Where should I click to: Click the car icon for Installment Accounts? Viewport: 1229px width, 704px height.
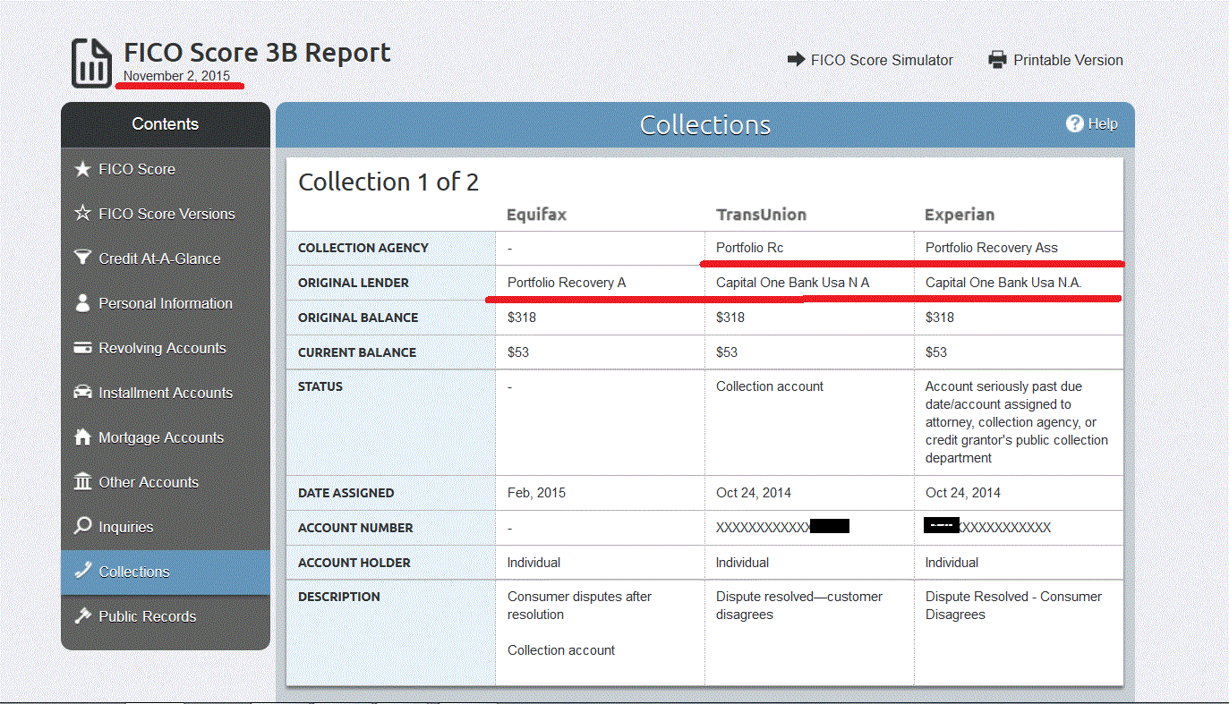pyautogui.click(x=82, y=393)
